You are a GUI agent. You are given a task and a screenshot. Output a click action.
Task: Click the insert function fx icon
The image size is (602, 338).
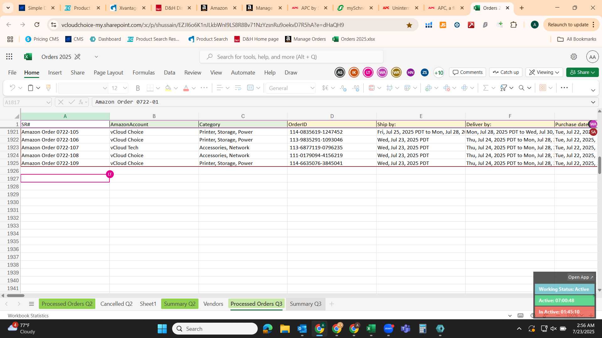point(81,102)
